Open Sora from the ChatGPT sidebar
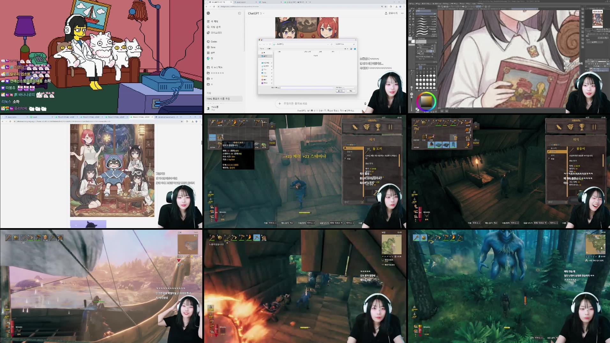 click(x=211, y=47)
